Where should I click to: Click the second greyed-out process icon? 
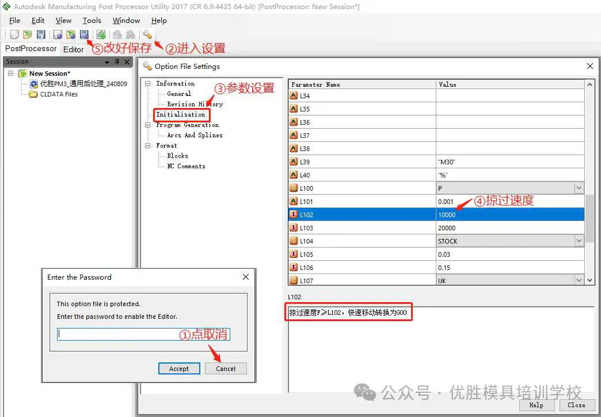click(x=130, y=34)
